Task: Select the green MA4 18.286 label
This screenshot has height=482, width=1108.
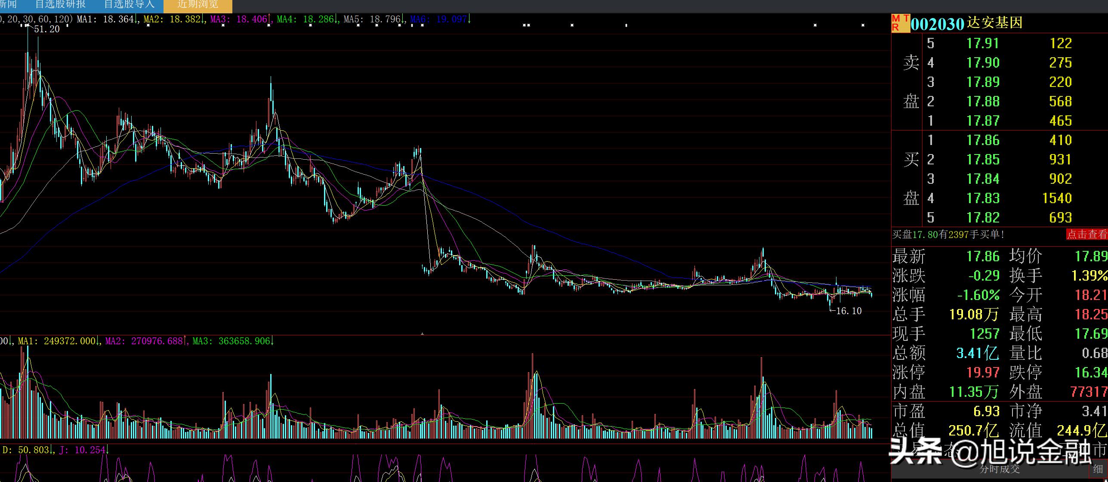Action: pos(306,19)
